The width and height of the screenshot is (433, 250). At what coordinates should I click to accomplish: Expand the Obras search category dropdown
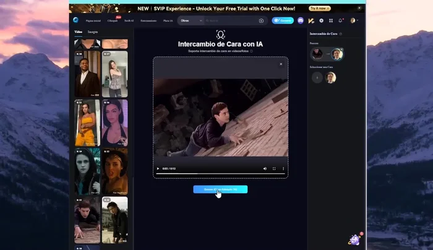tap(191, 20)
